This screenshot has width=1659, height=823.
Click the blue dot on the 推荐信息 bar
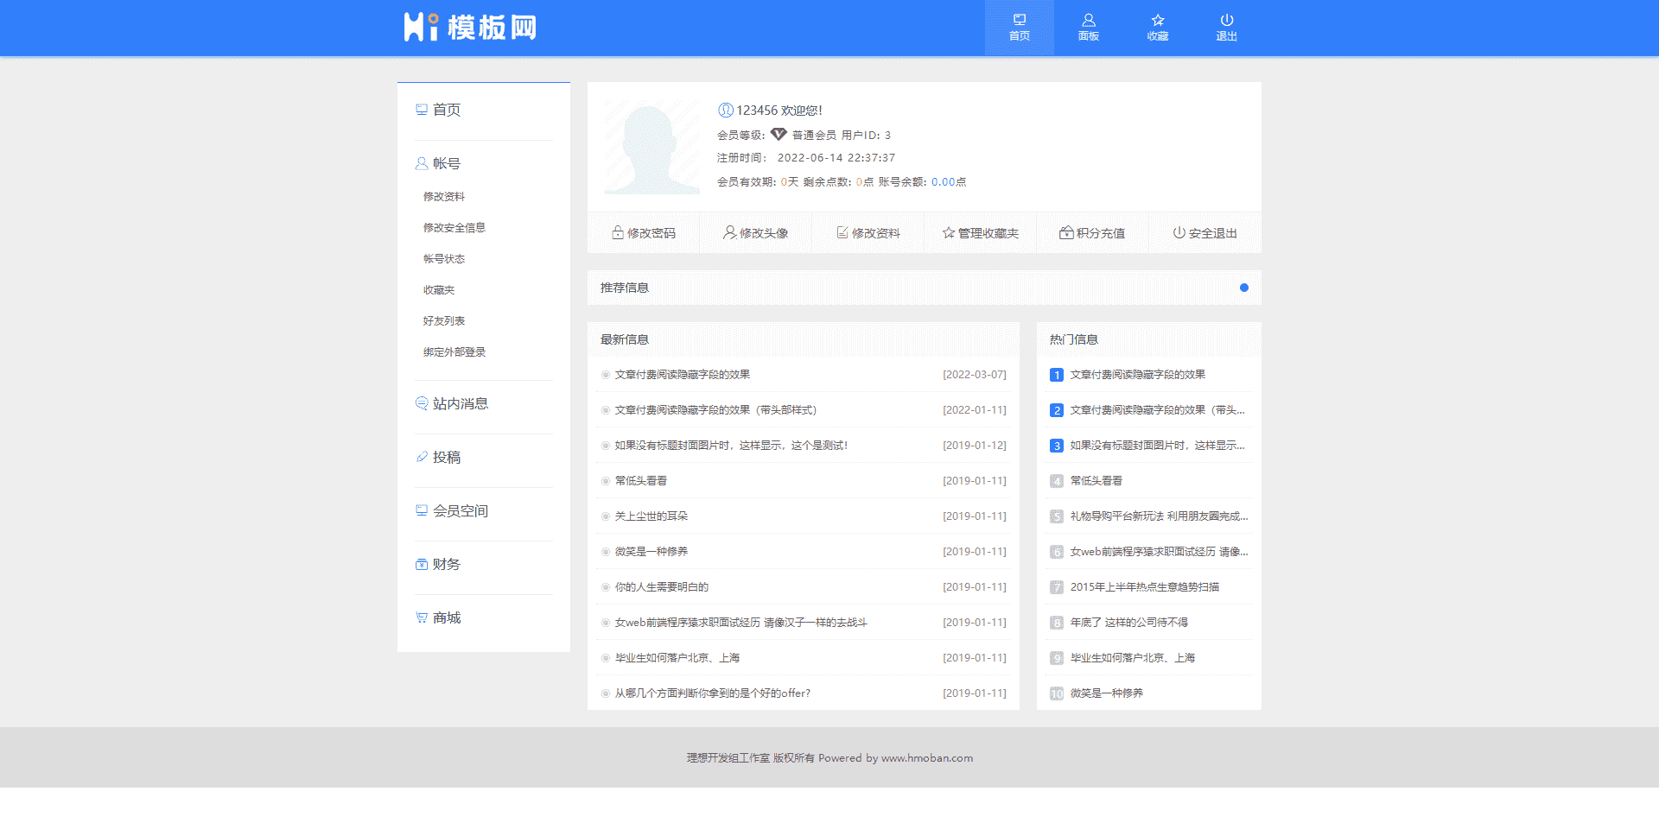(1244, 288)
